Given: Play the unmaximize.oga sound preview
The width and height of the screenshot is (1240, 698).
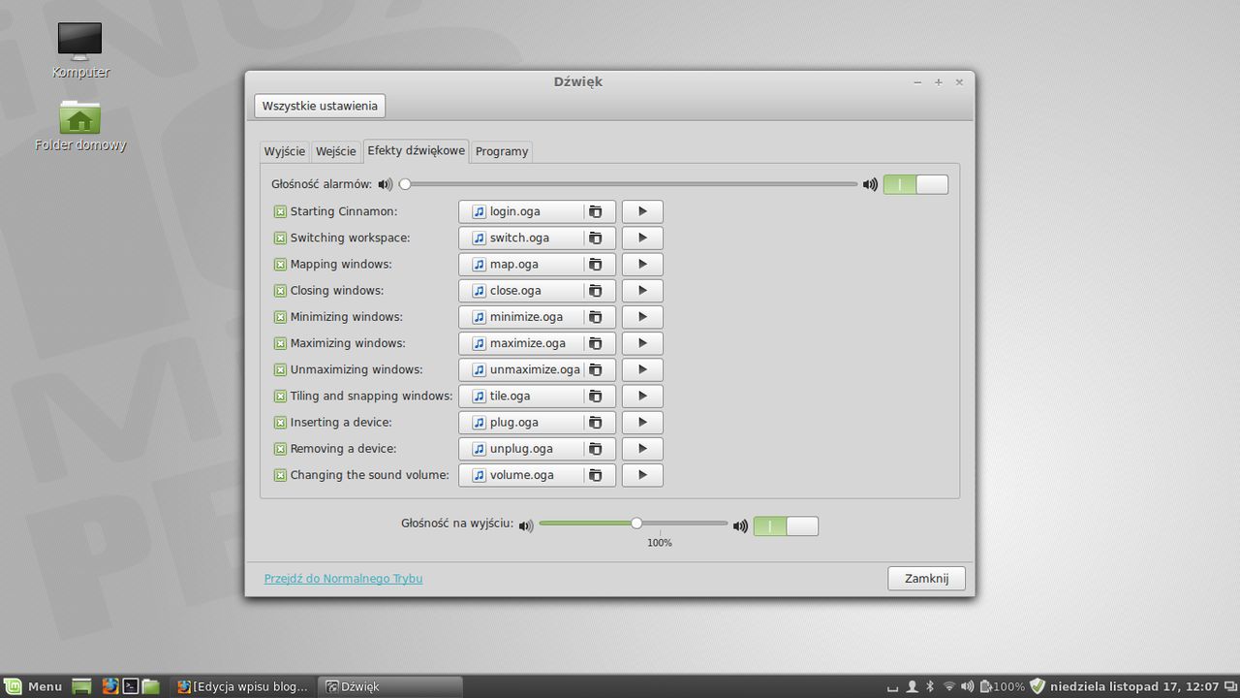Looking at the screenshot, I should point(642,369).
